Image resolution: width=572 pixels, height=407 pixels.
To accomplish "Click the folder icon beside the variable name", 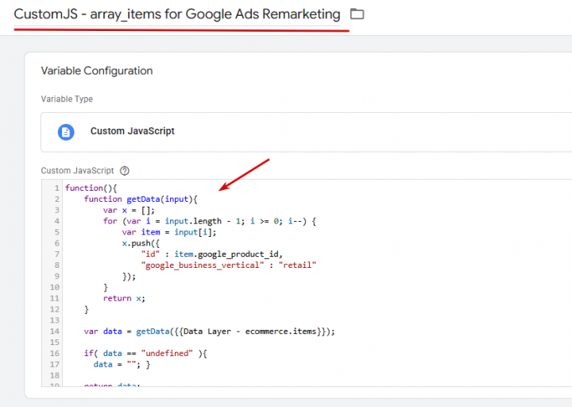I will point(357,14).
